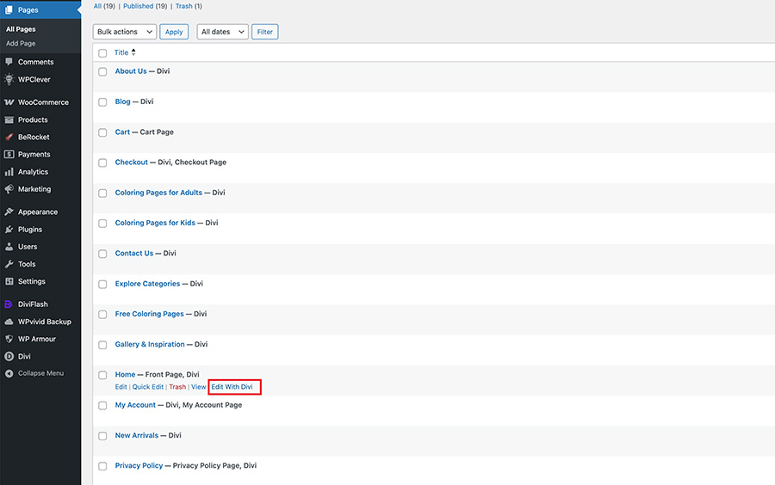Open the Privacy Policy page
Screen dimensions: 775x485
[x=139, y=465]
